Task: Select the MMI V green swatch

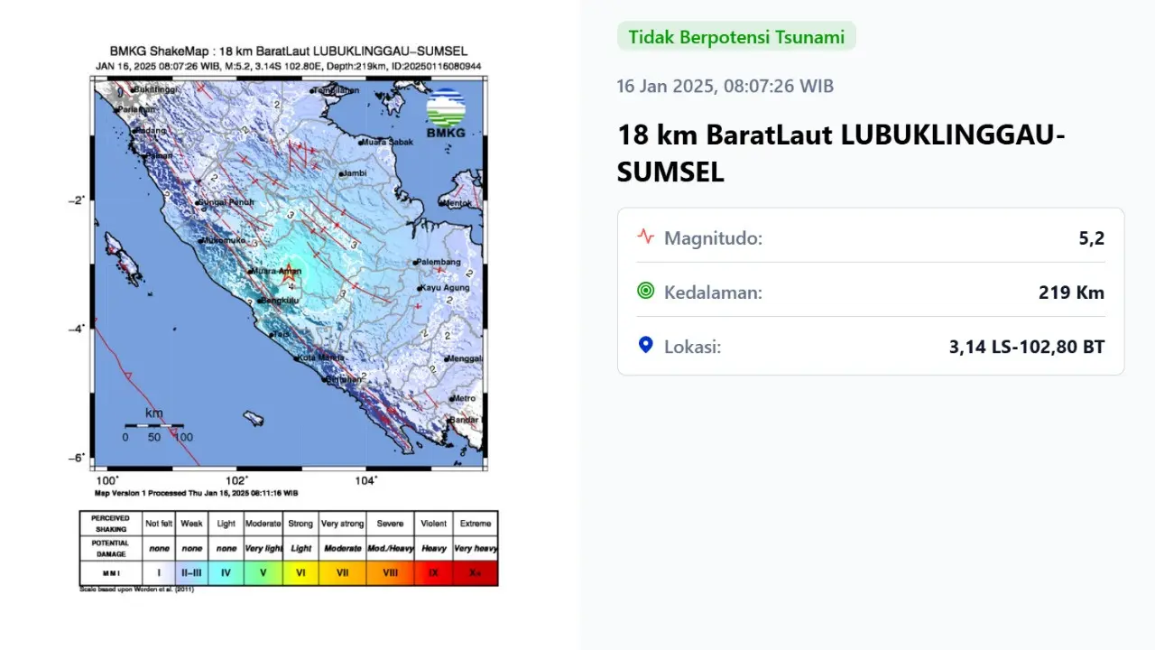Action: point(263,573)
